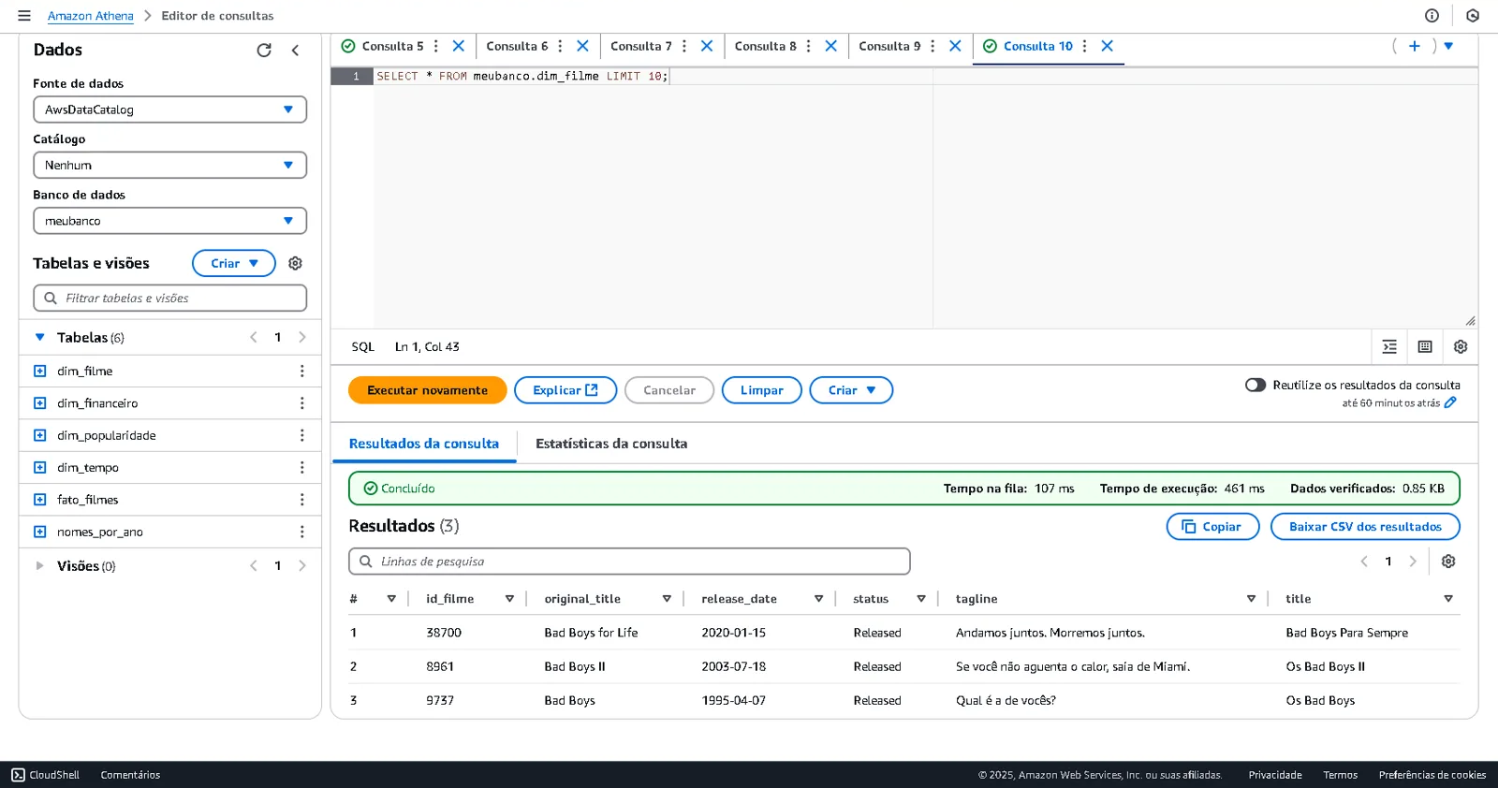
Task: Collapse the Tabelas section
Action: (39, 338)
